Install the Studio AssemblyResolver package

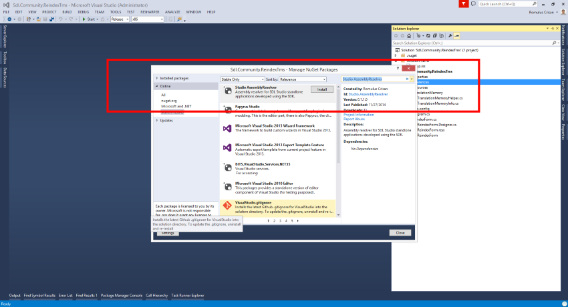tap(322, 89)
